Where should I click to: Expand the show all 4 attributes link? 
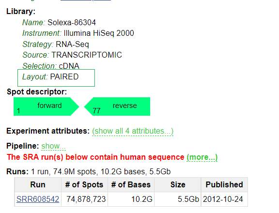point(133,131)
